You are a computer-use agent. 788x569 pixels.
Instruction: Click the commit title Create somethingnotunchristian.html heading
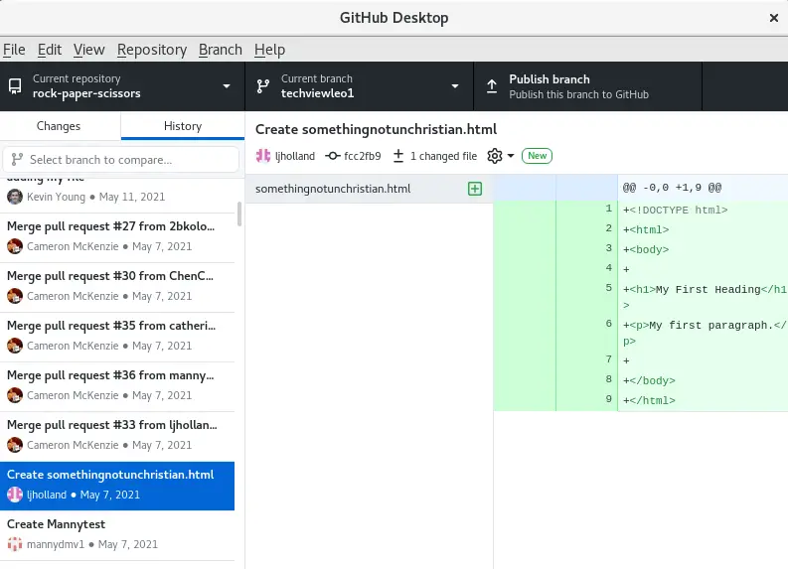click(376, 129)
